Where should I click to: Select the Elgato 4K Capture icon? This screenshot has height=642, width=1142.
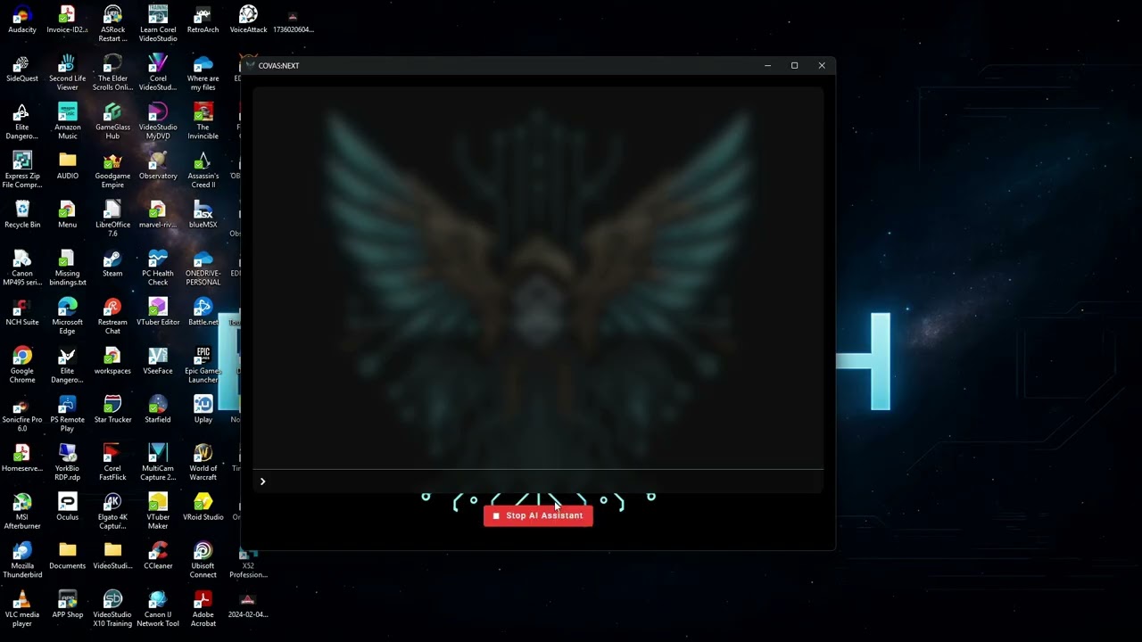click(112, 511)
